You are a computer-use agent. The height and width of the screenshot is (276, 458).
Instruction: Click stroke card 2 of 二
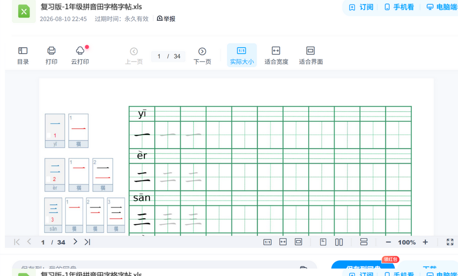point(103,175)
